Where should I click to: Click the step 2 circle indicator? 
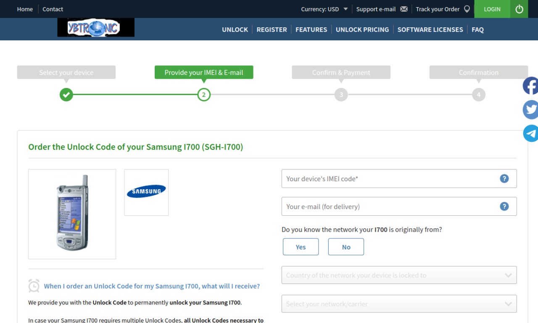[x=204, y=95]
